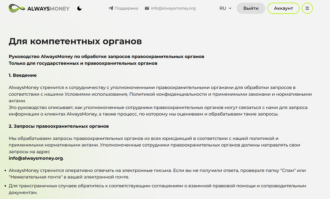This screenshot has height=199, width=330.
Task: Click the bullet starting Для трансграничных случаев
Action: [x=157, y=189]
